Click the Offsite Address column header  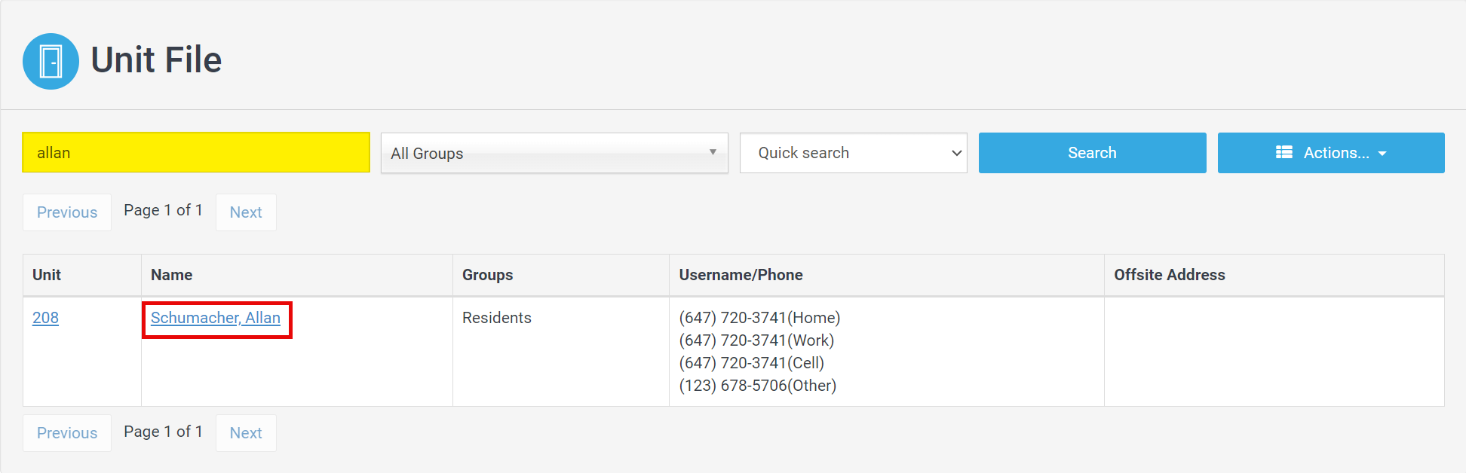click(x=1169, y=275)
